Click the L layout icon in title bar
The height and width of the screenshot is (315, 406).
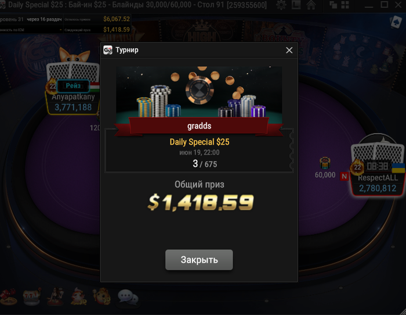point(296,5)
